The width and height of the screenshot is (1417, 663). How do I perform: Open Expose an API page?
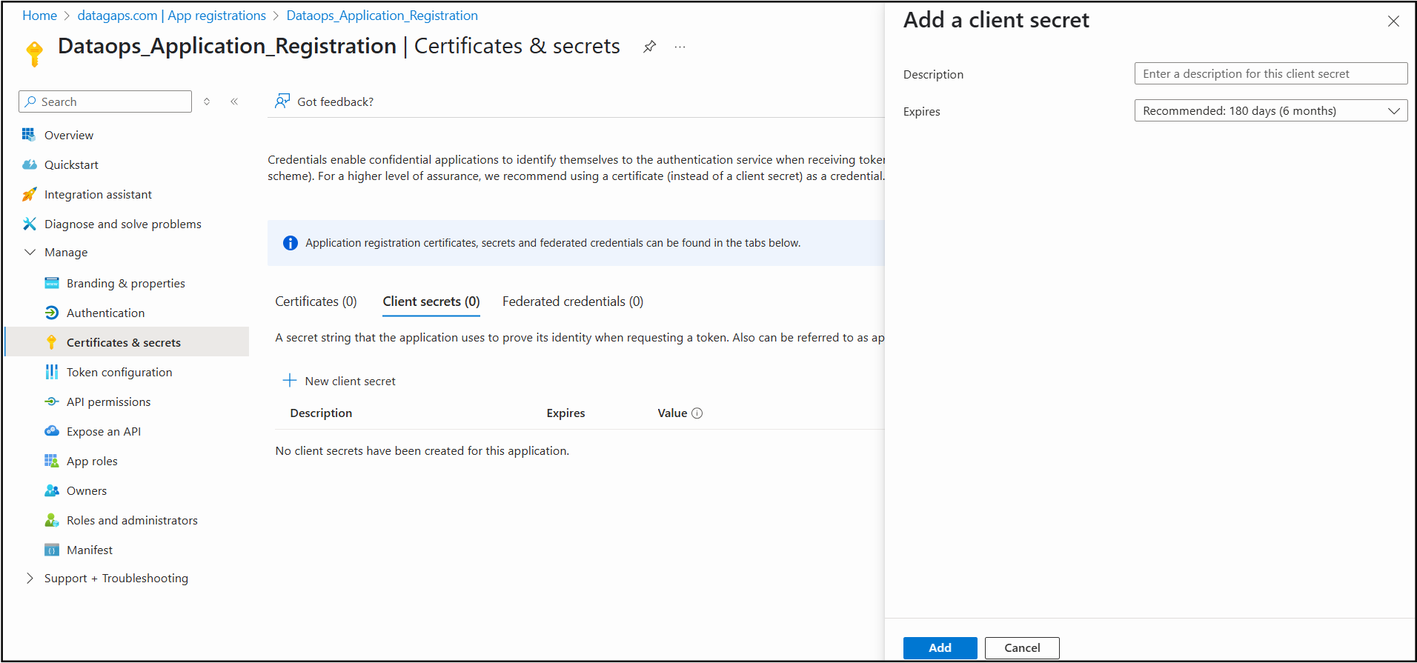[103, 431]
